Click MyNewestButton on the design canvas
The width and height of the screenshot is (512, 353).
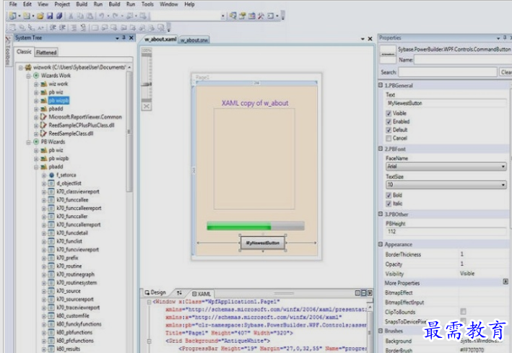[x=262, y=243]
